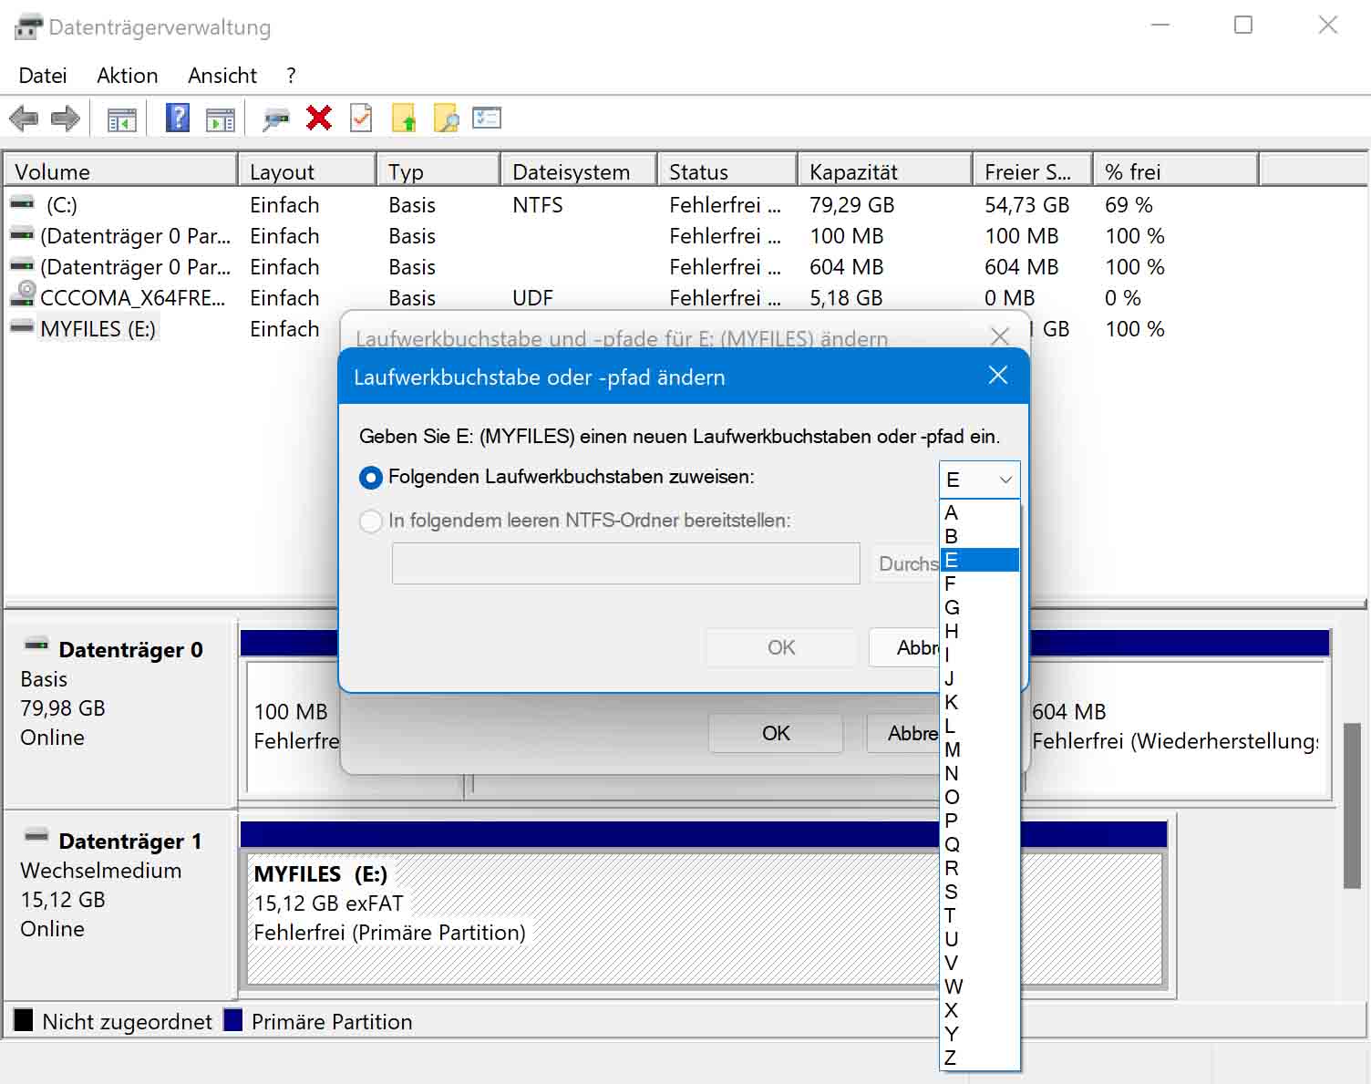Click the Datenträger 1 disk icon

pos(36,835)
